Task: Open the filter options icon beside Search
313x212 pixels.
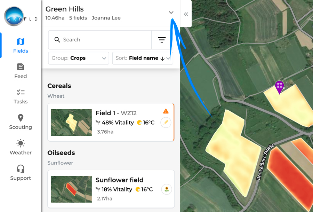Action: [162, 40]
